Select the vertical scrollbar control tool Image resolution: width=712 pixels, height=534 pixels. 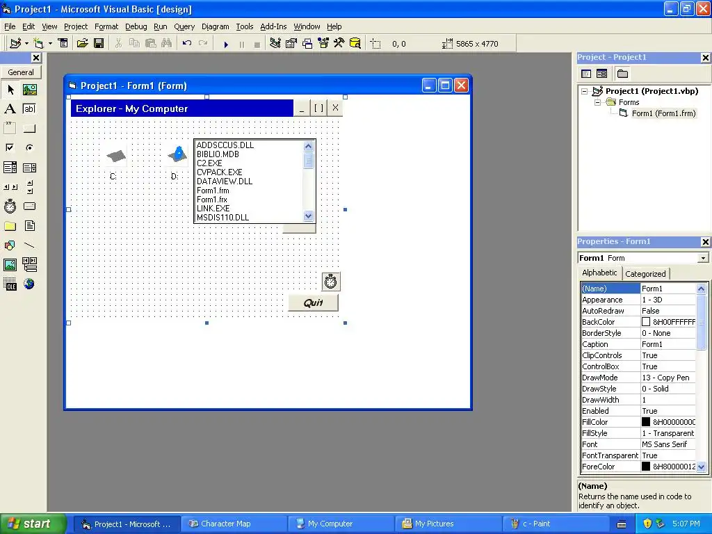click(29, 186)
